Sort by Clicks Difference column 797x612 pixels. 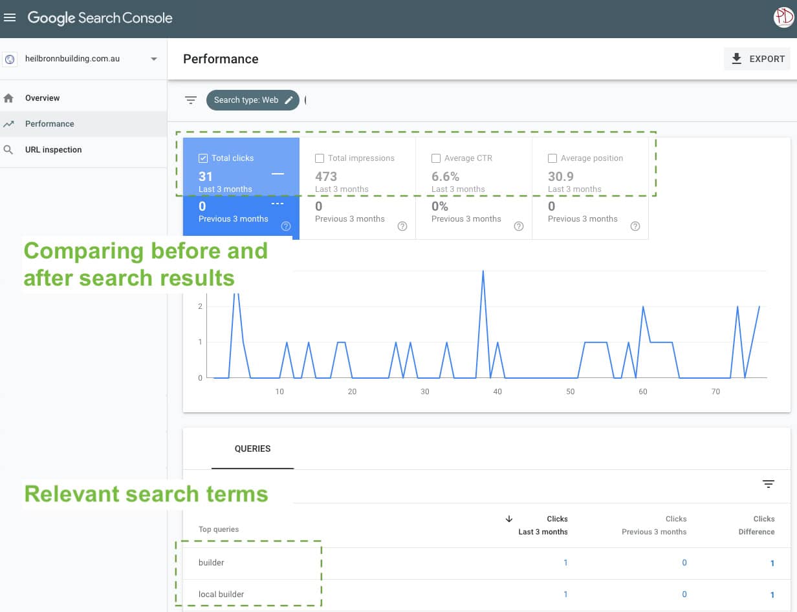pyautogui.click(x=756, y=525)
